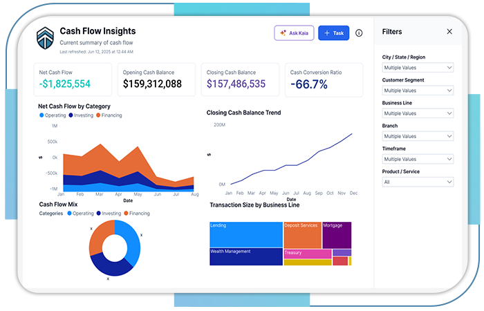Select the Deposit Services treemap block
The width and height of the screenshot is (484, 311).
coord(303,235)
